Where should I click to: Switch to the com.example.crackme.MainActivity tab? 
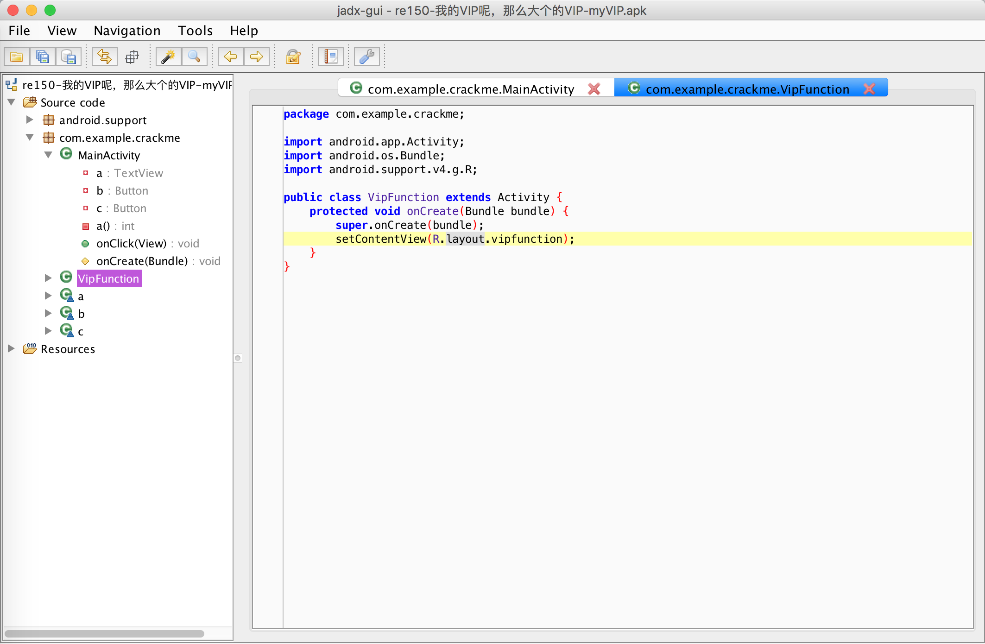point(470,89)
